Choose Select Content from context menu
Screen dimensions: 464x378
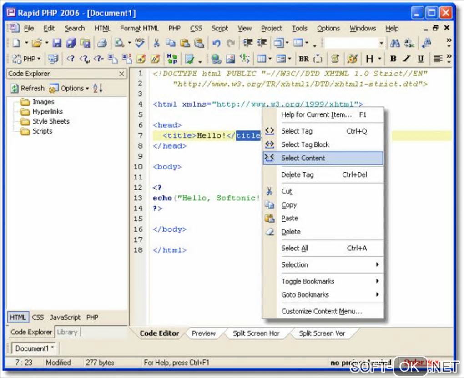coord(303,158)
